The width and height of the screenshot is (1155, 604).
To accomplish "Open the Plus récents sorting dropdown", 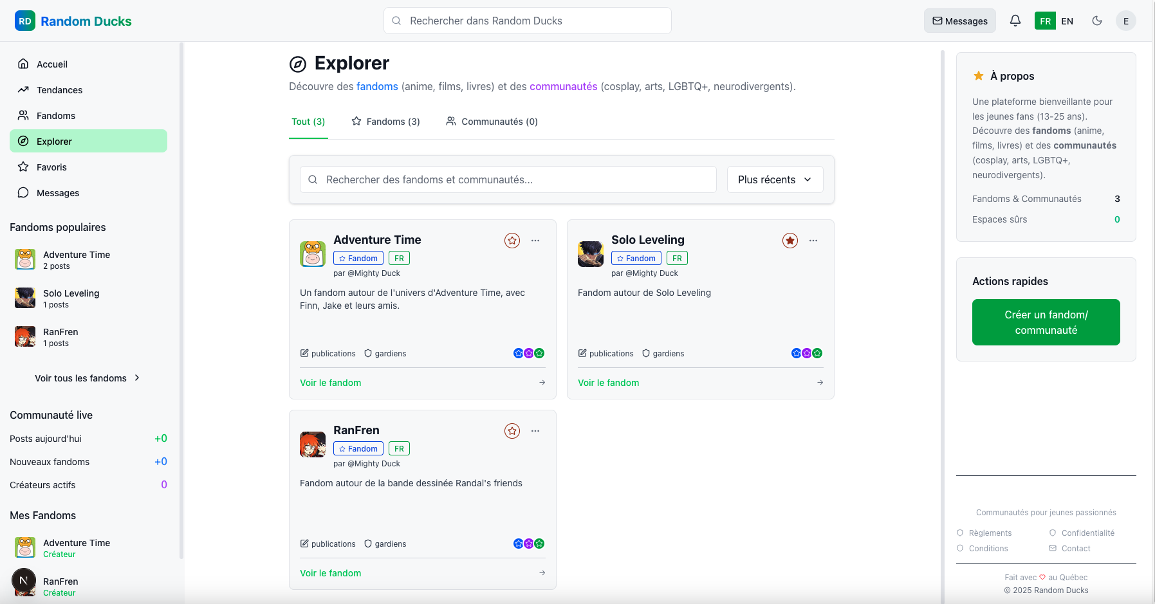I will (775, 179).
